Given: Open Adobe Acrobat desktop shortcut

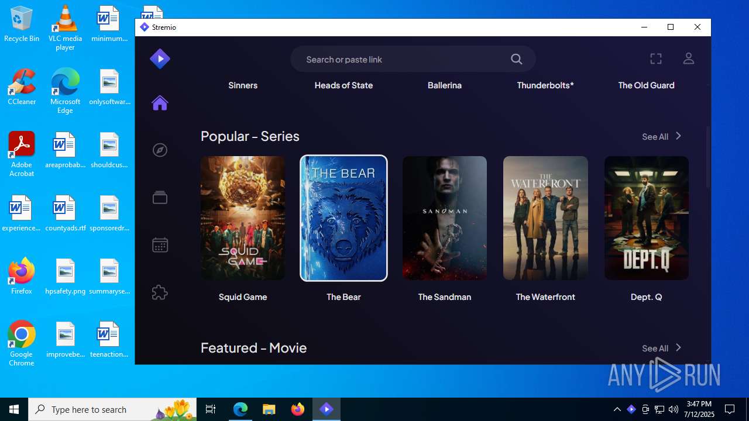Looking at the screenshot, I should 22,154.
